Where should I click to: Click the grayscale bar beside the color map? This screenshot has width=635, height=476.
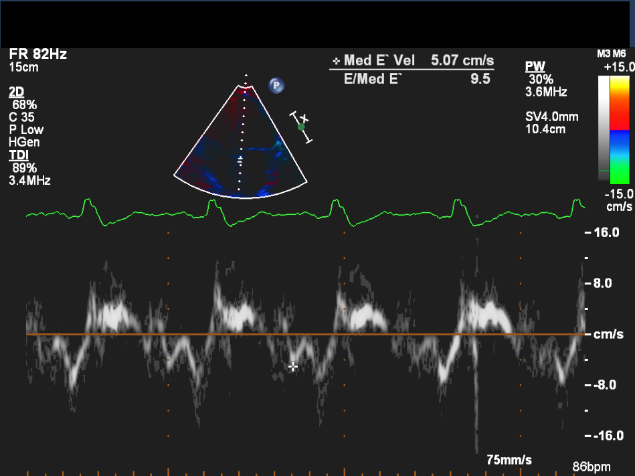tap(604, 129)
